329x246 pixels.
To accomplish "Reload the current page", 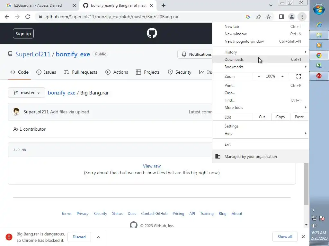I will 28,17.
